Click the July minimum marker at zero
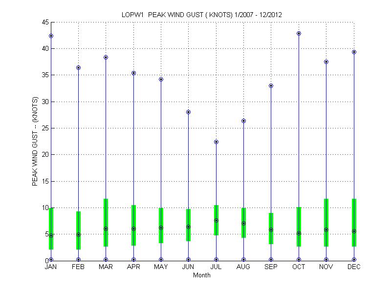 (216, 259)
